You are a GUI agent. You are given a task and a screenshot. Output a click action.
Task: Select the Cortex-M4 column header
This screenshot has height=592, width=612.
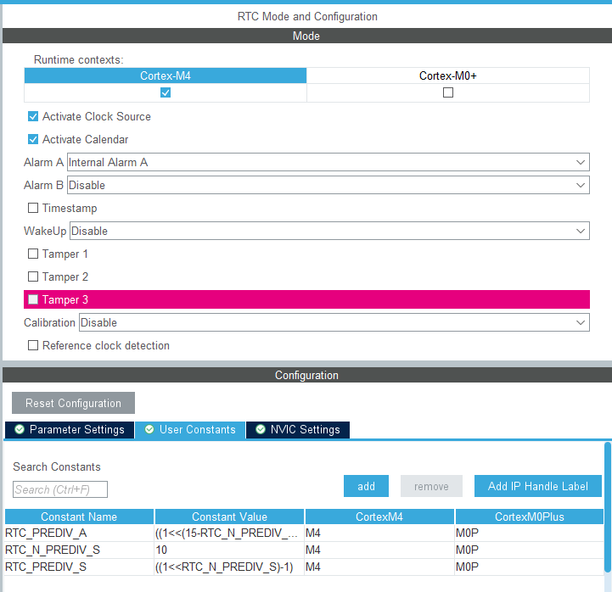166,75
